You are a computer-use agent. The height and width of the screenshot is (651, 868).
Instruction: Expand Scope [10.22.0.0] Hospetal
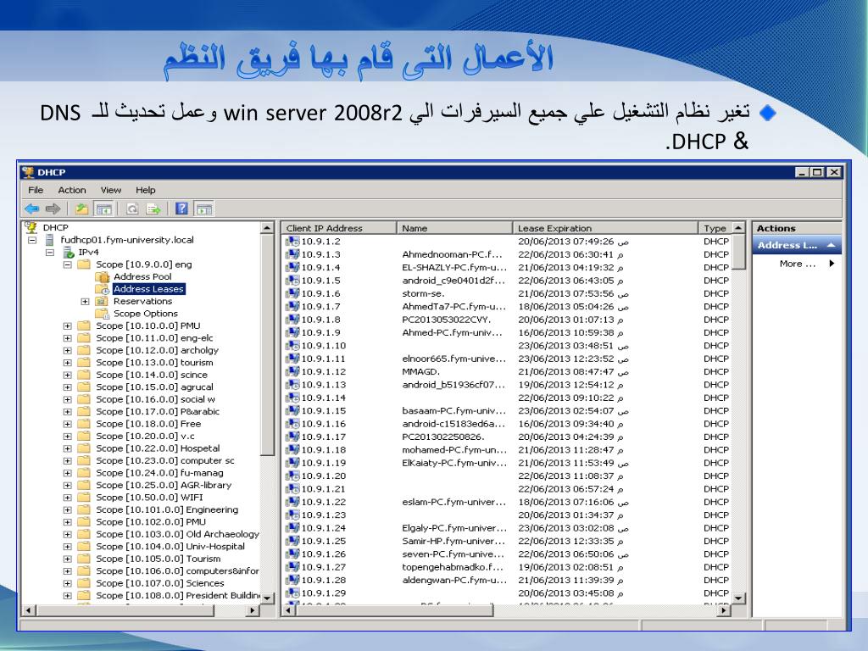(67, 448)
